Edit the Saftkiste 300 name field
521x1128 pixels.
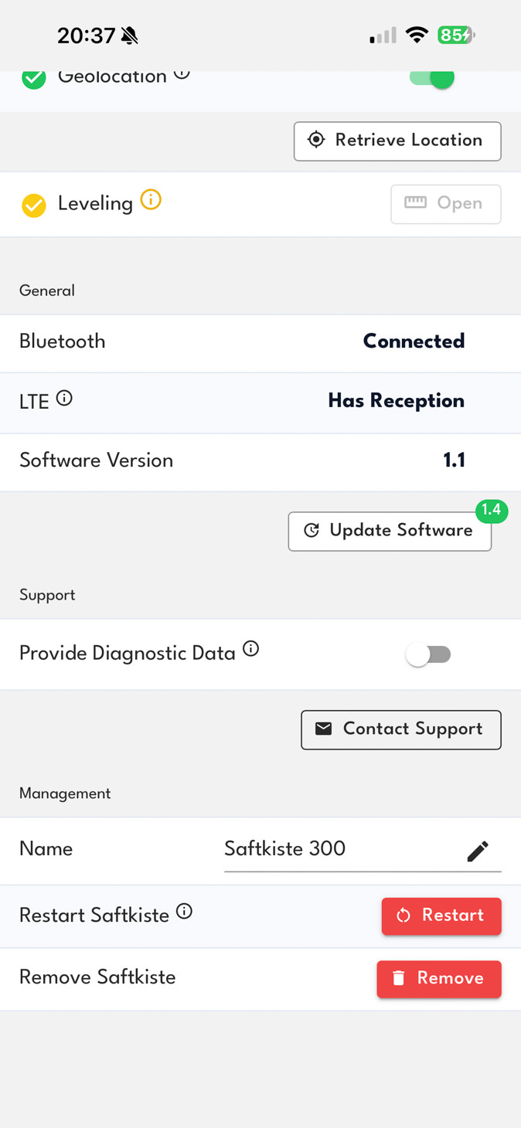click(340, 849)
